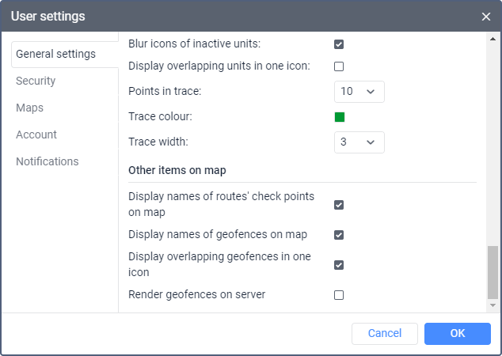Select the Account tab
The width and height of the screenshot is (502, 356).
(36, 134)
